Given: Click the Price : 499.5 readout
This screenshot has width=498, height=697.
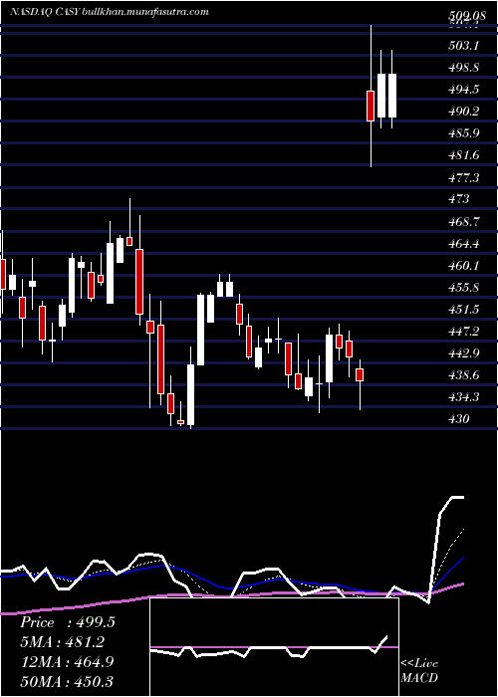Looking at the screenshot, I should pos(68,622).
